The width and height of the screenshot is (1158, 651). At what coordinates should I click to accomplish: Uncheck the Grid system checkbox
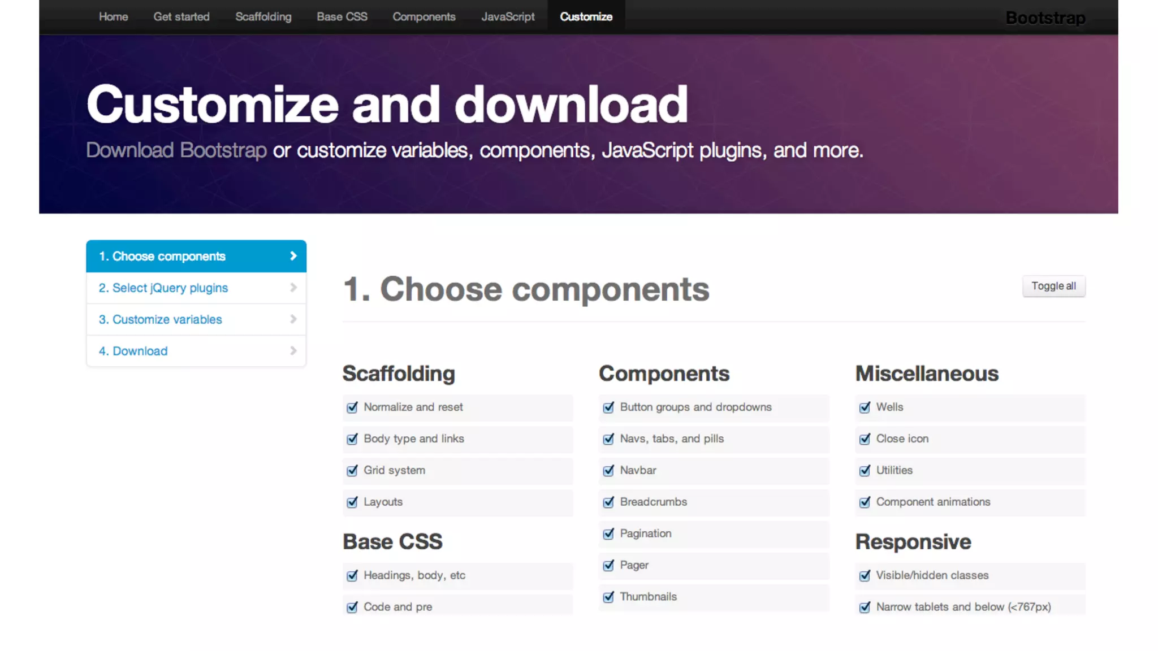(x=352, y=471)
